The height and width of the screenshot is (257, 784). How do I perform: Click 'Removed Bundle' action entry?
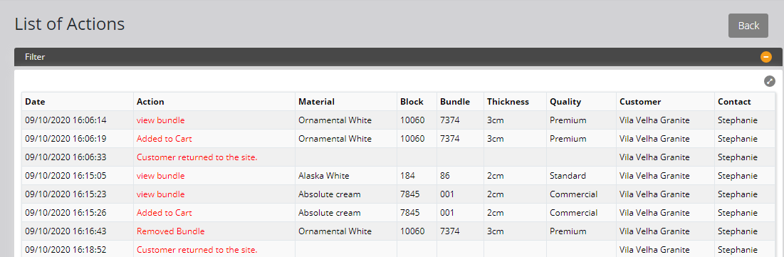(x=170, y=231)
